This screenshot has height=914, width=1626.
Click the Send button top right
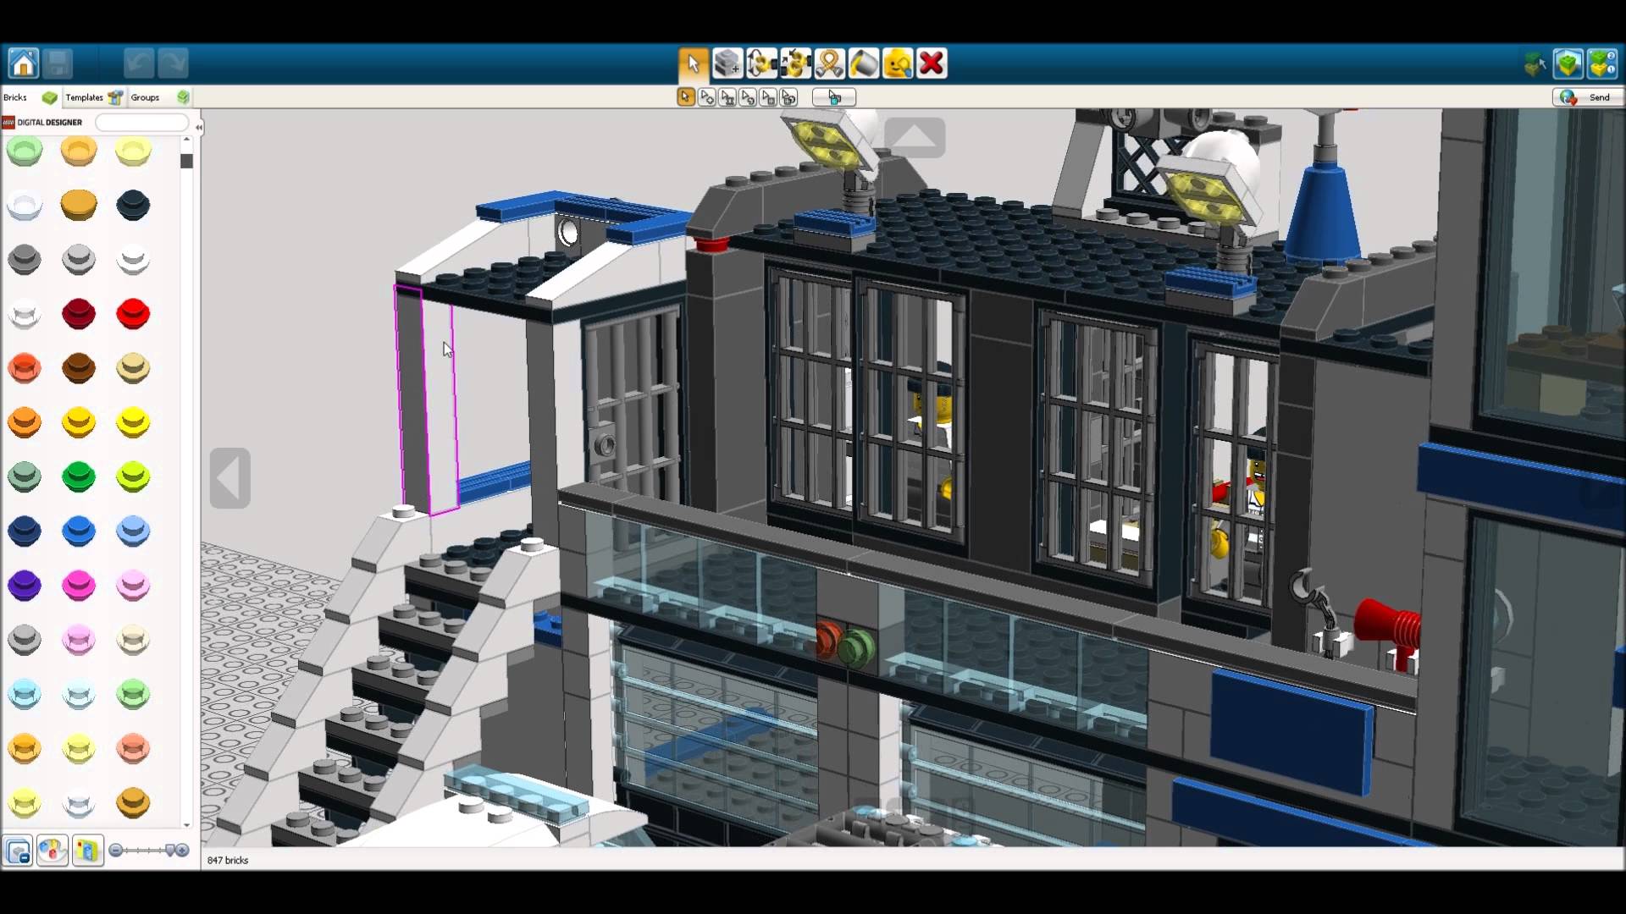click(x=1586, y=97)
